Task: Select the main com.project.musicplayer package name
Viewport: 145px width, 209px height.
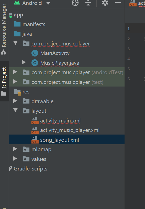Action: pos(61,44)
